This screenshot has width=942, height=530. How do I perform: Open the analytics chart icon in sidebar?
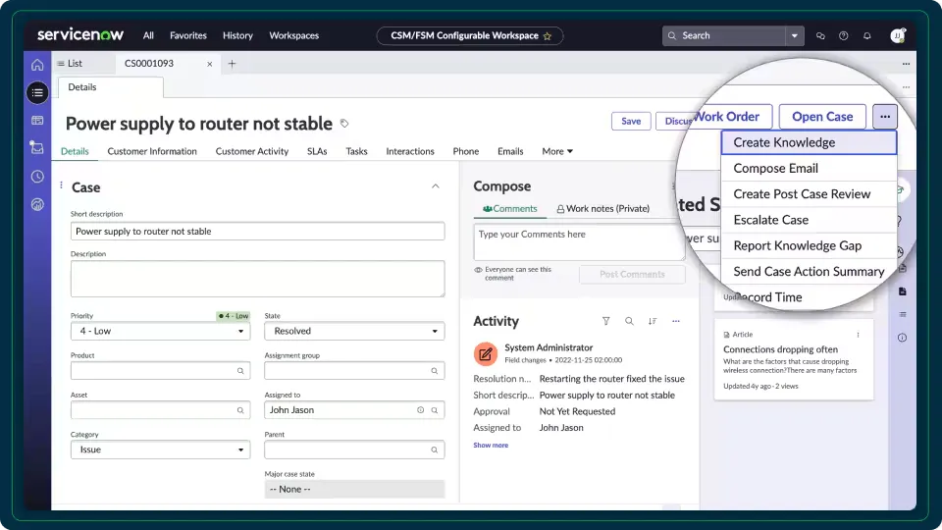tap(37, 205)
